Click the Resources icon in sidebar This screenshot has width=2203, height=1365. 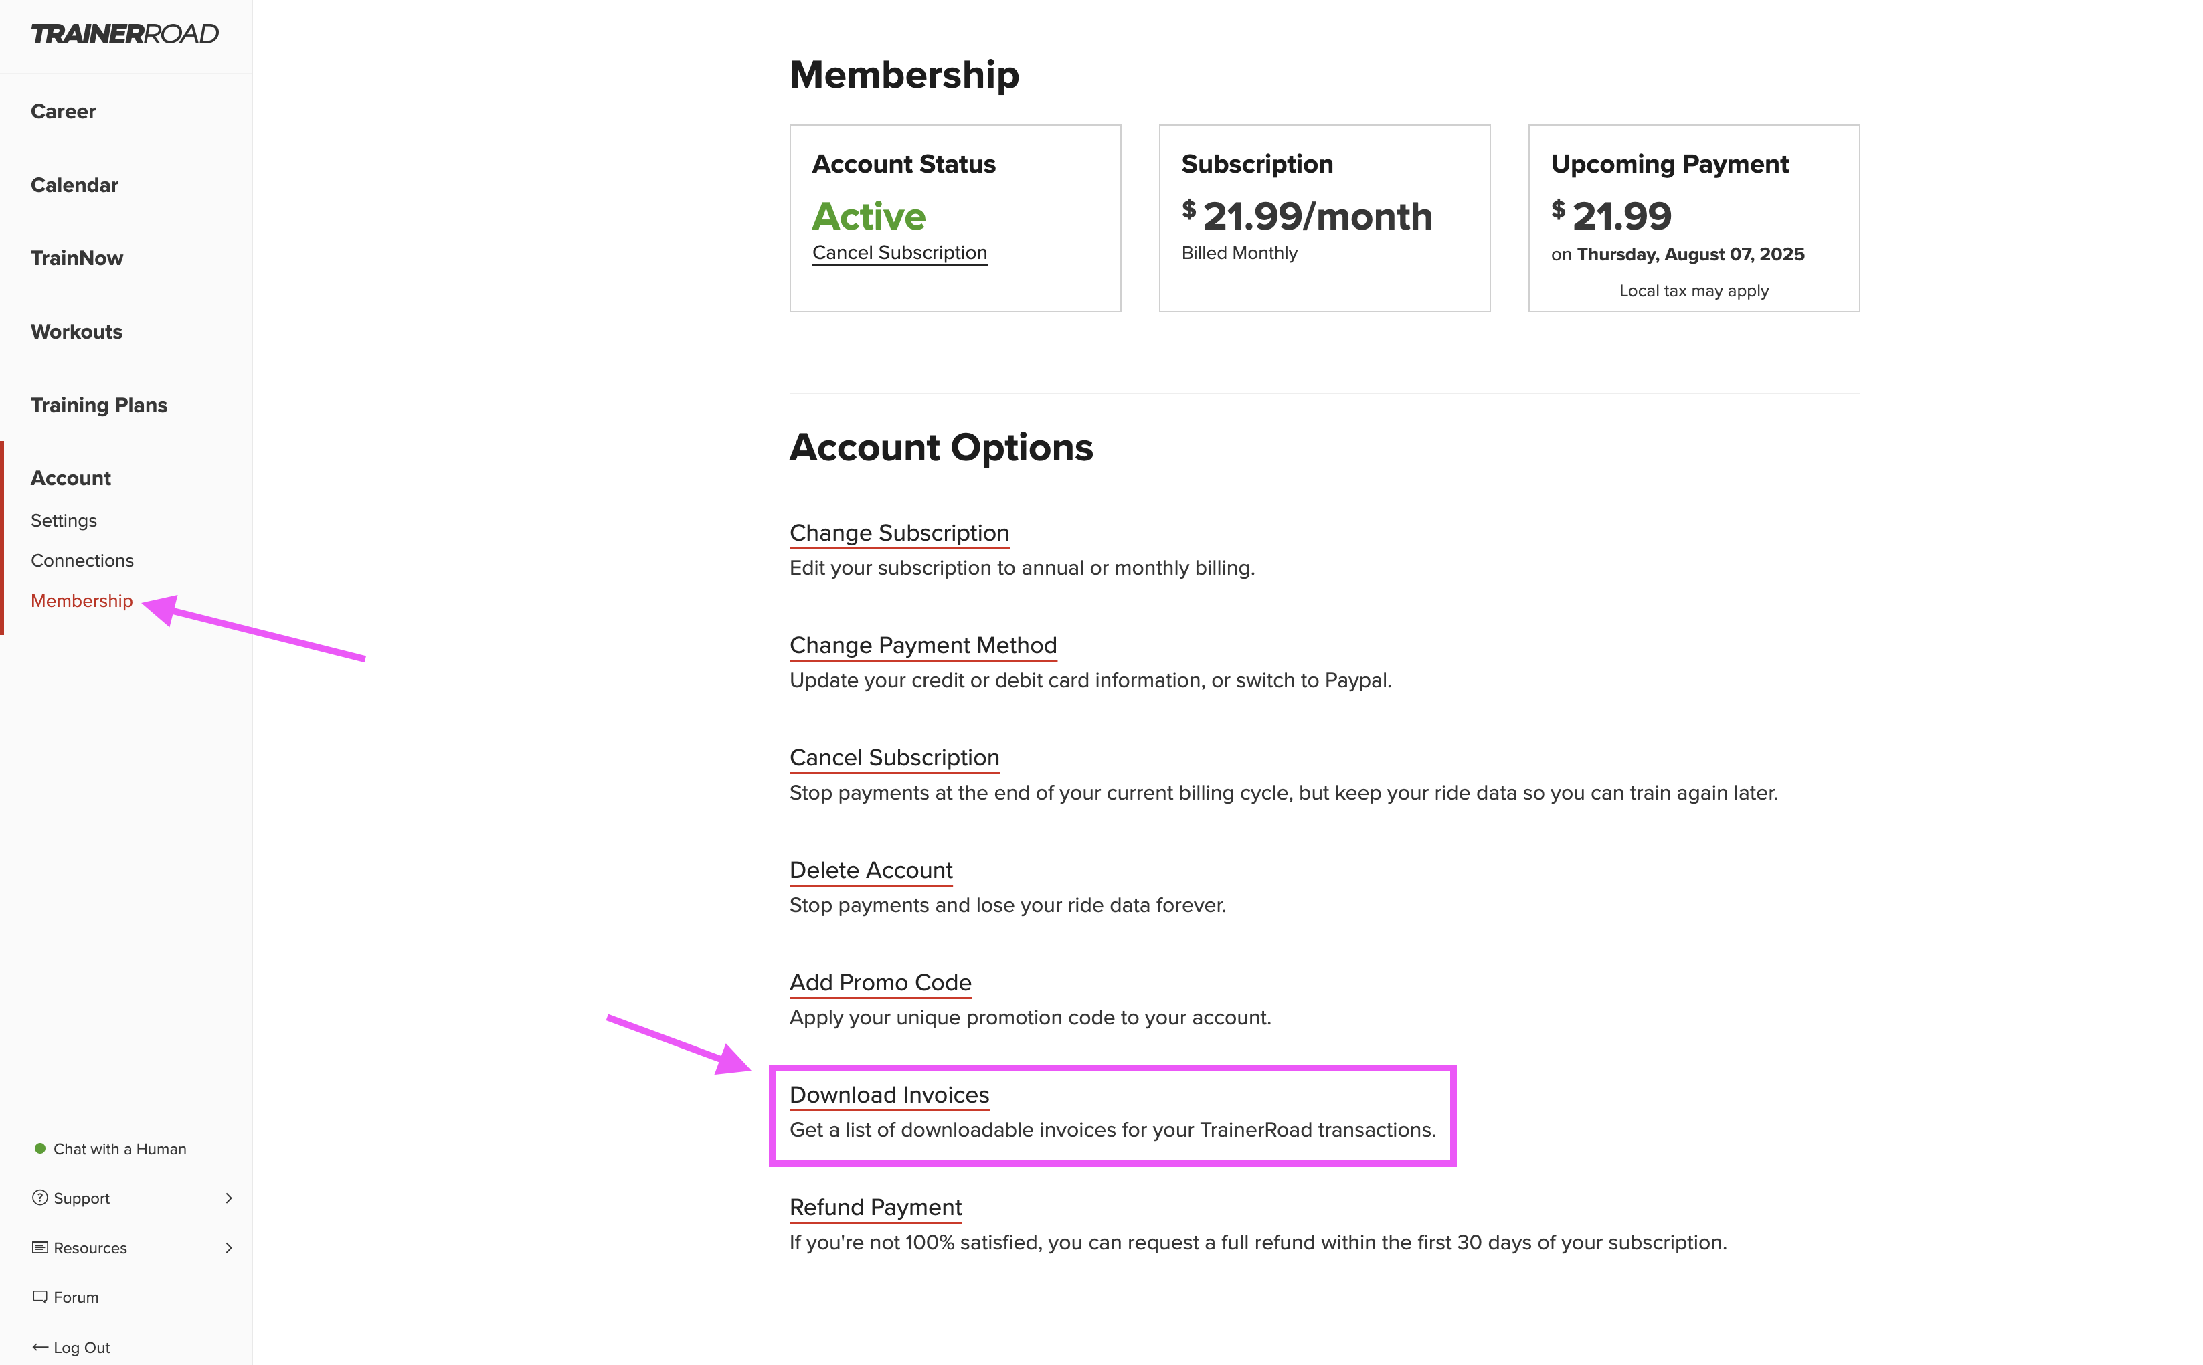click(39, 1247)
